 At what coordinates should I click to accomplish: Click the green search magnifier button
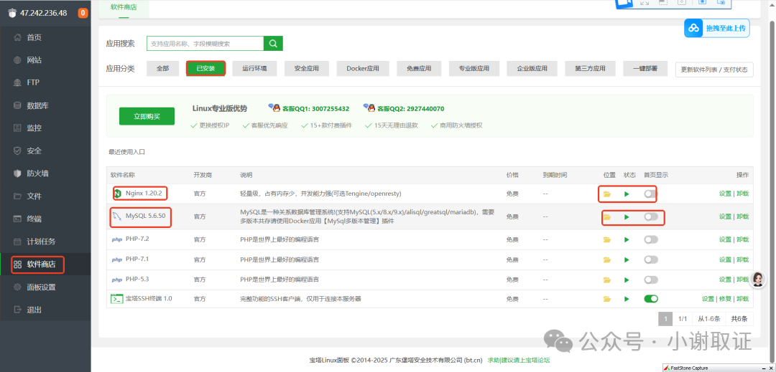273,44
